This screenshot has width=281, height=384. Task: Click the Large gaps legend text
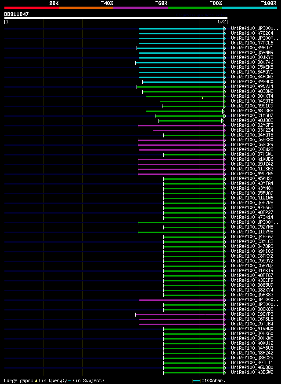coord(54,381)
